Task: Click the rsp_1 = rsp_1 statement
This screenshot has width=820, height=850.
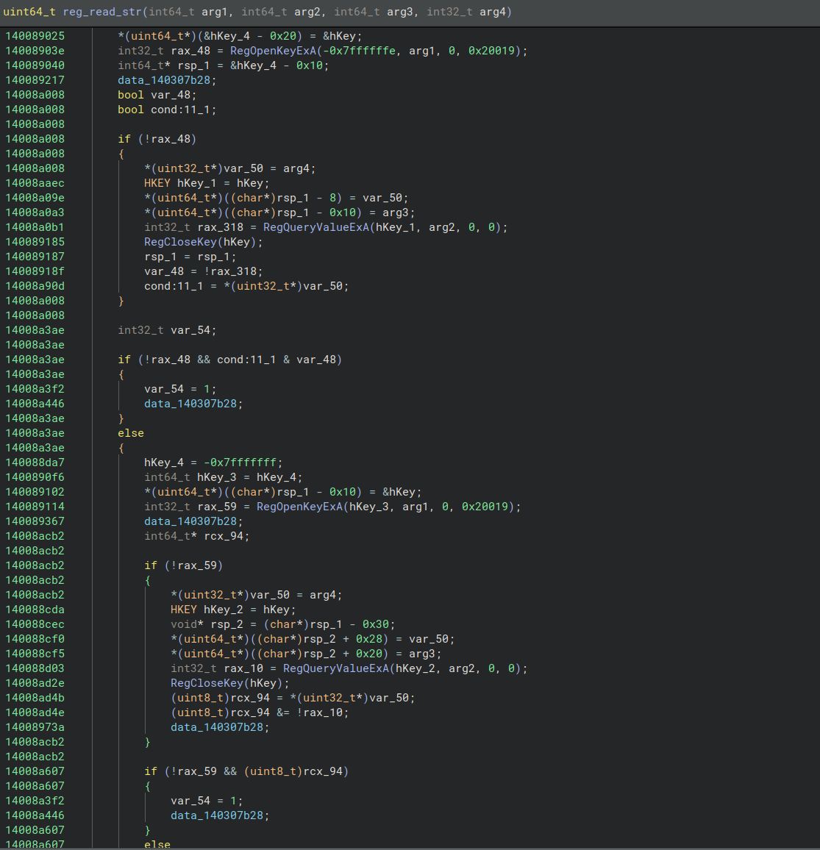Action: pos(190,257)
